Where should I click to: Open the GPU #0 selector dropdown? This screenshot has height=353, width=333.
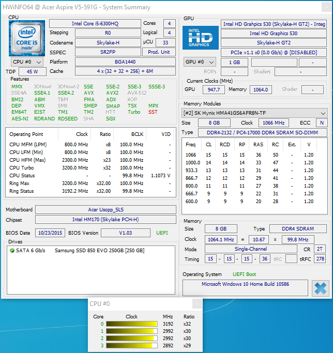pos(200,62)
